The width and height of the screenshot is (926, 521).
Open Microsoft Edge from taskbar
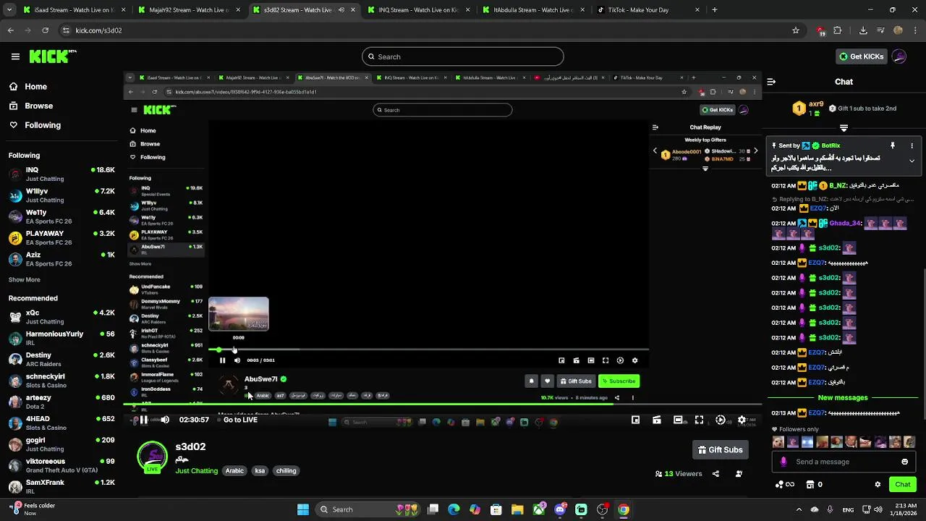click(454, 509)
